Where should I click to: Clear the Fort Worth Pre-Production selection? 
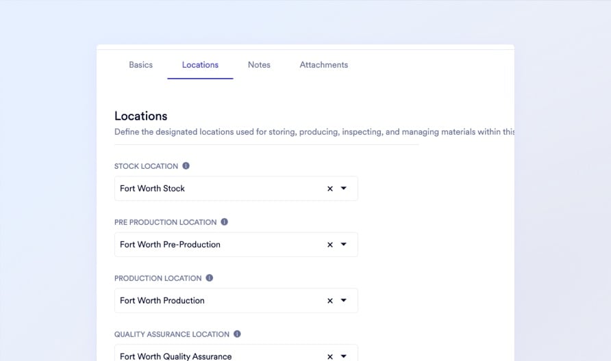click(x=329, y=245)
